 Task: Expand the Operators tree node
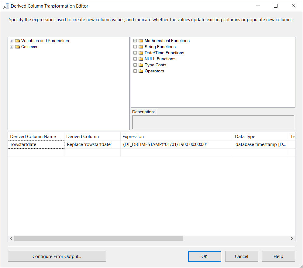[135, 71]
